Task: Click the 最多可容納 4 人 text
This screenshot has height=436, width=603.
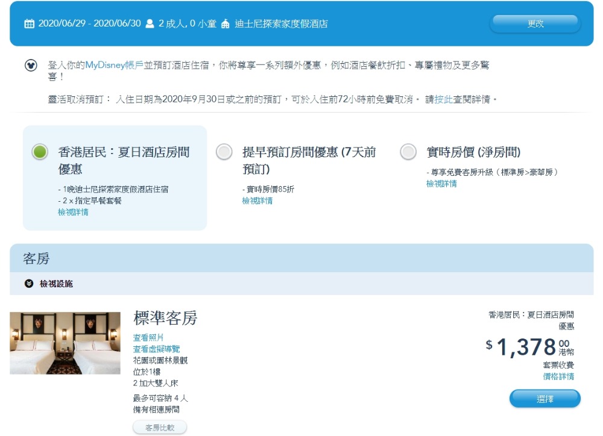Action: (160, 398)
